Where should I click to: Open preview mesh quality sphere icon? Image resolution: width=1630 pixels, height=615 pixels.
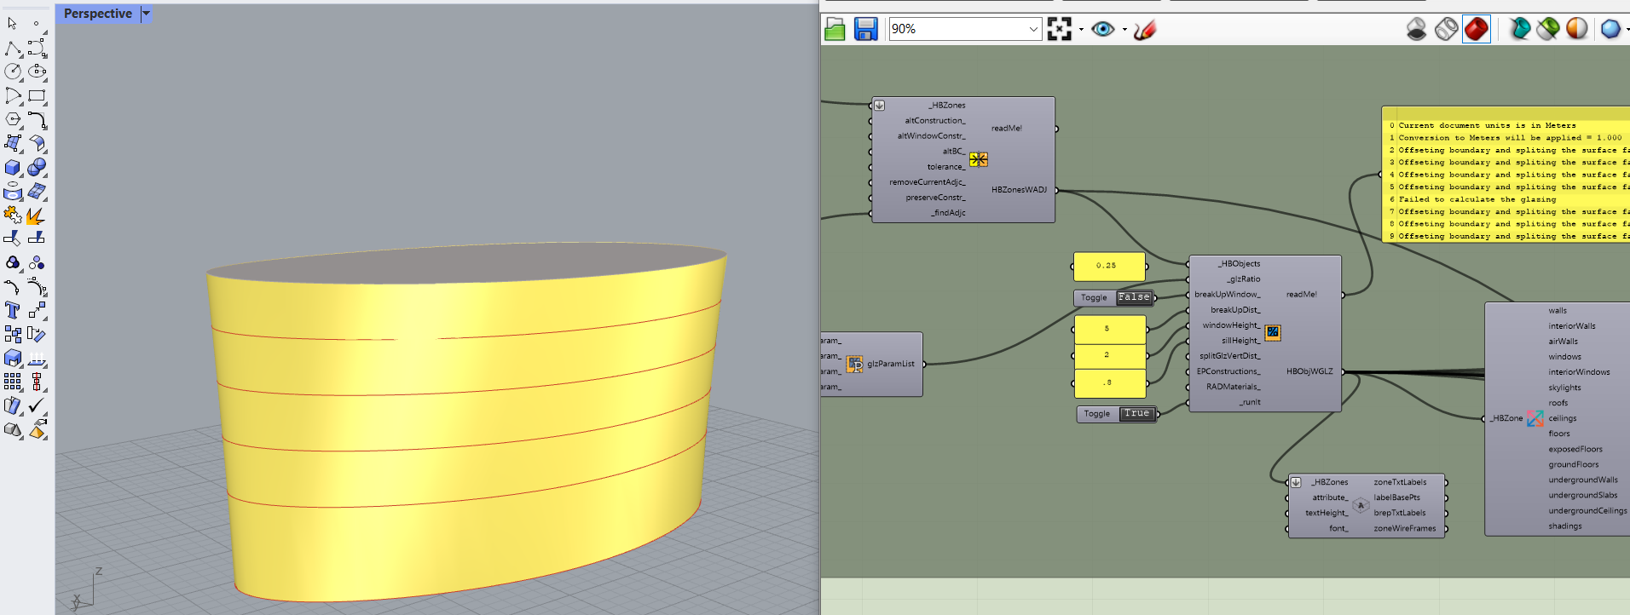1610,29
